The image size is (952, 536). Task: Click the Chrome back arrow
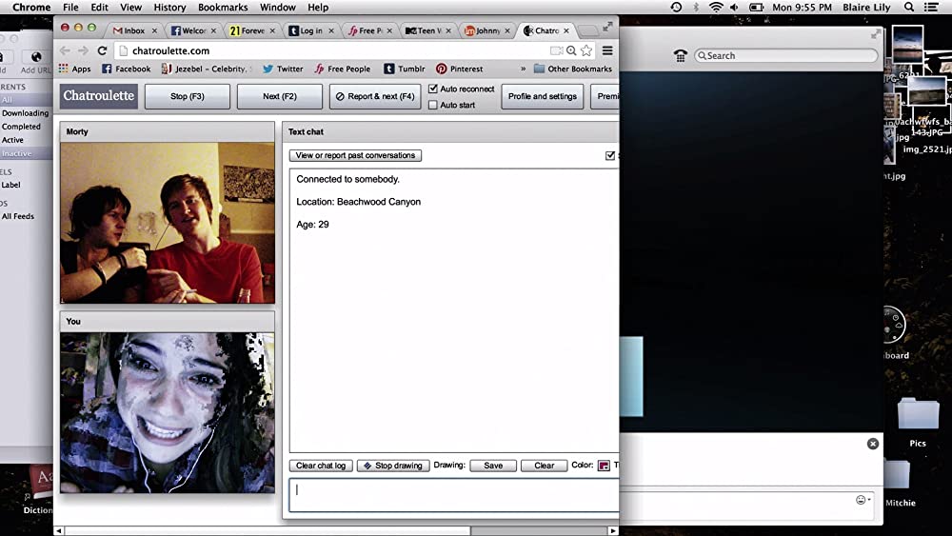point(65,50)
